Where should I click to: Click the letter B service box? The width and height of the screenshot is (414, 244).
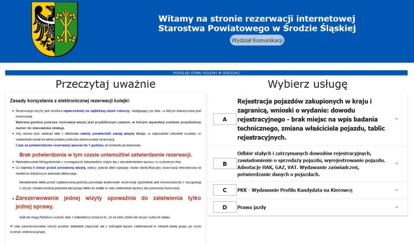click(224, 164)
